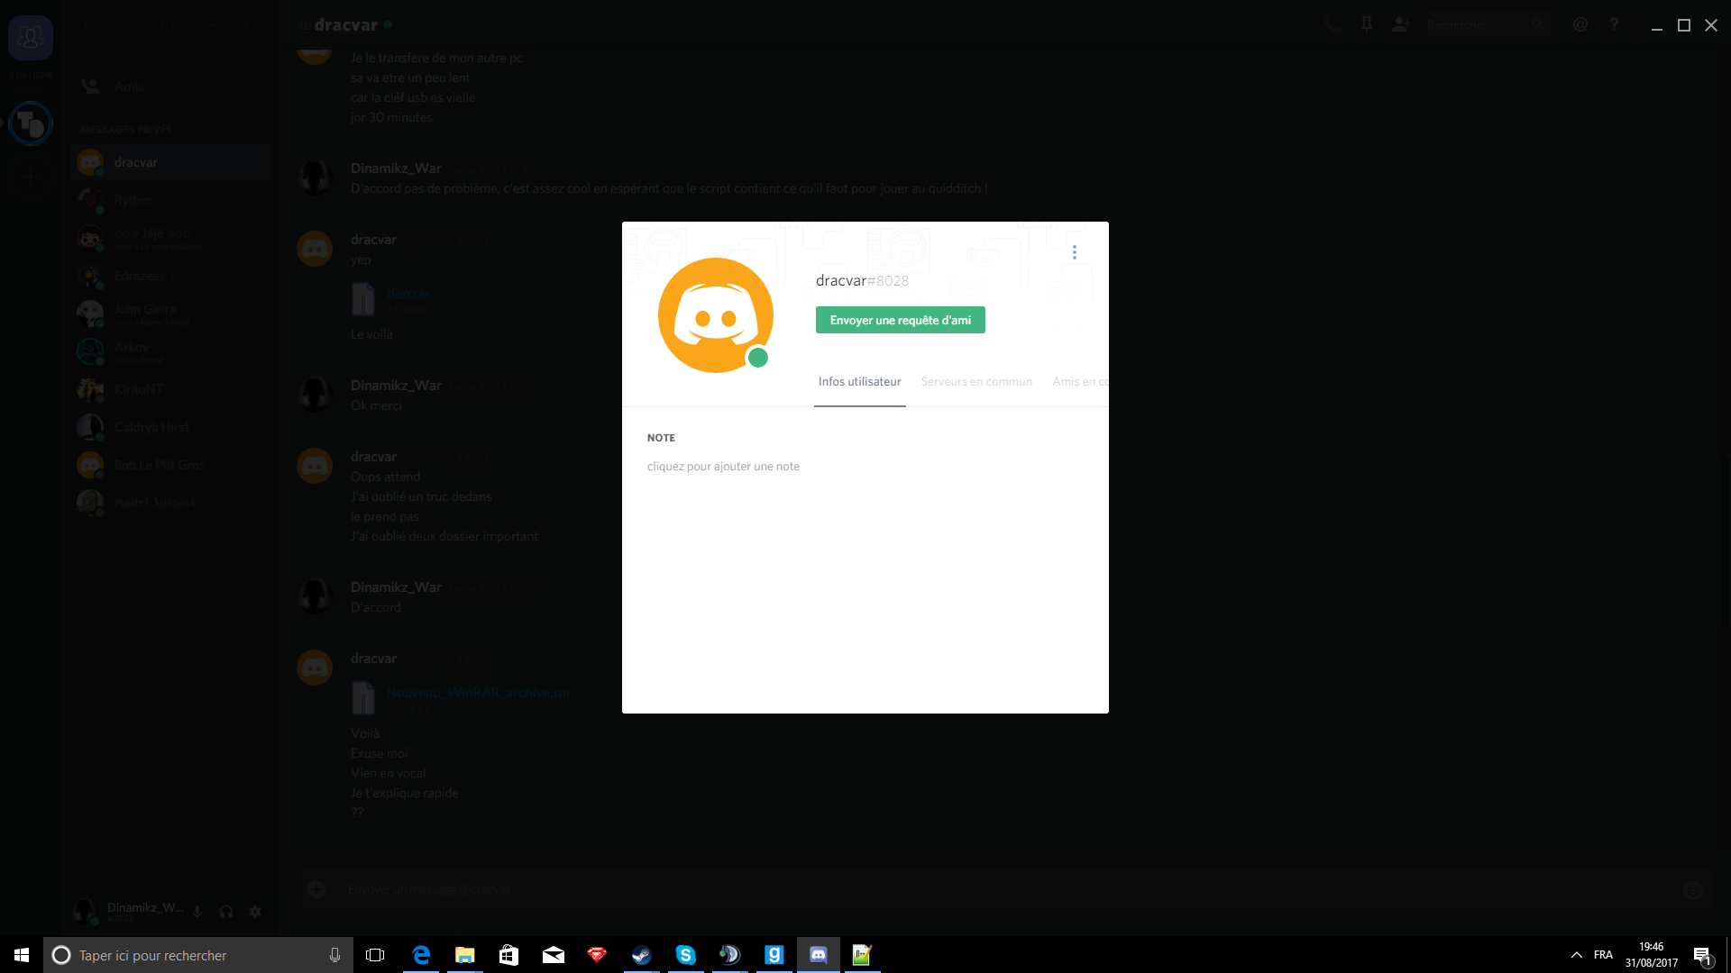Click Dinamikz_War name in first message
Viewport: 1731px width, 973px height.
[x=396, y=168]
